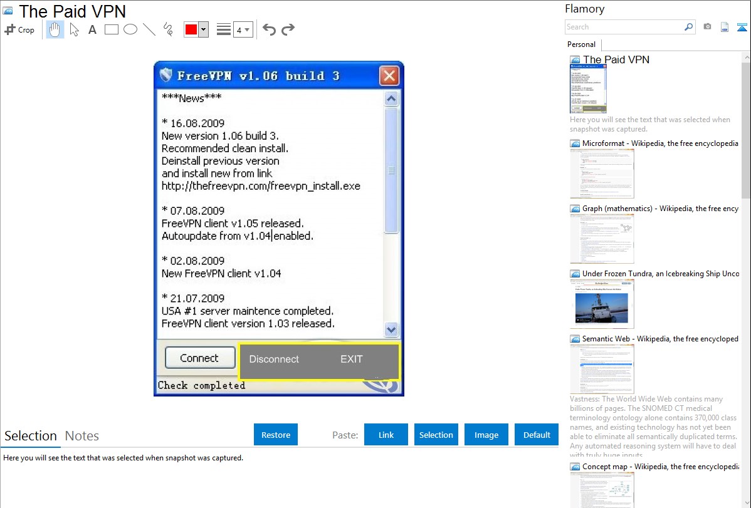Open the Graph (mathematics) snapshot thumbnail
Image resolution: width=751 pixels, height=508 pixels.
(602, 239)
